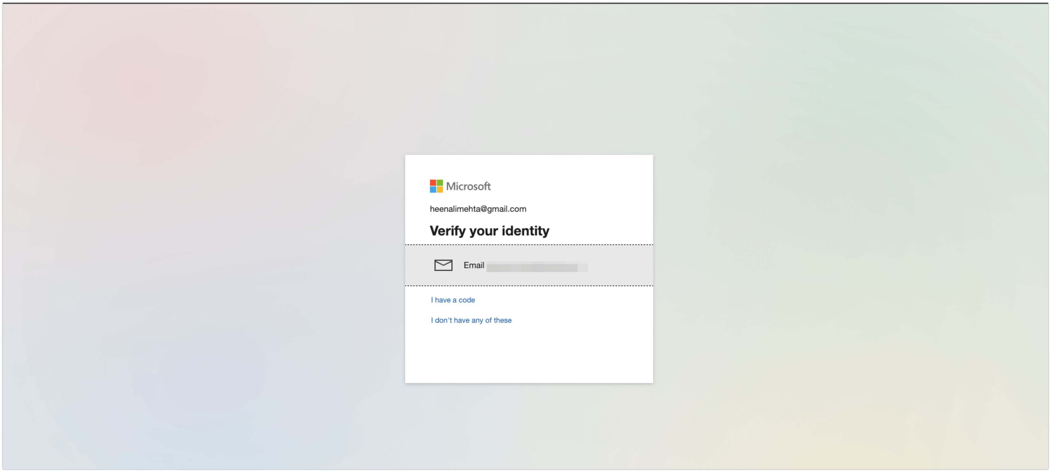Click the Microsoft logo

click(460, 186)
